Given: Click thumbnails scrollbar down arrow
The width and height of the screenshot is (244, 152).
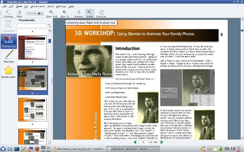Looking at the screenshot, I should (x=50, y=143).
